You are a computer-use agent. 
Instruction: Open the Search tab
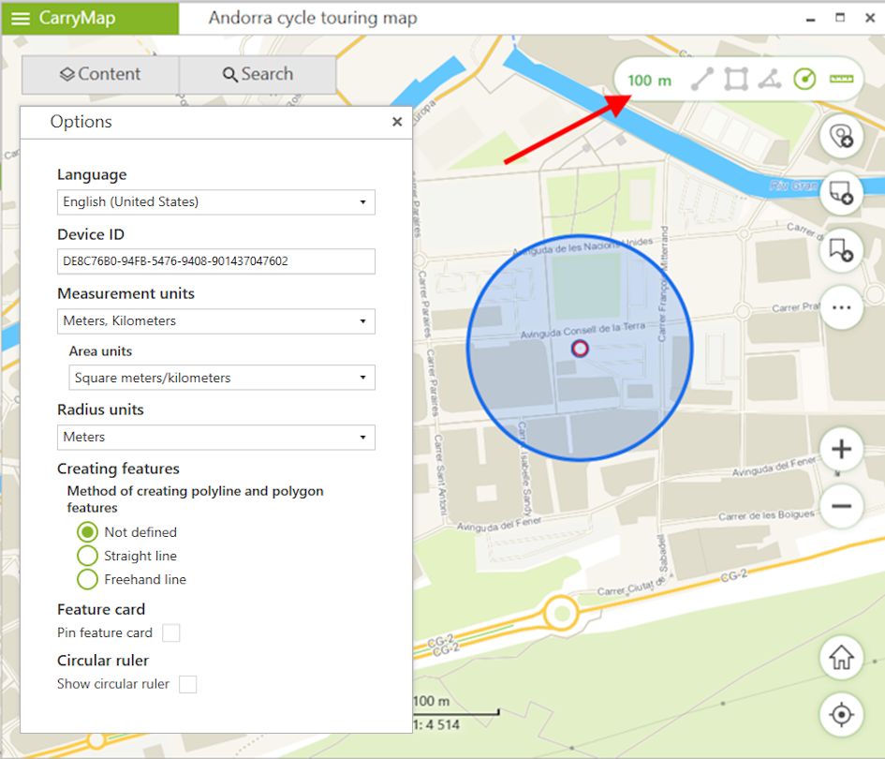coord(258,75)
